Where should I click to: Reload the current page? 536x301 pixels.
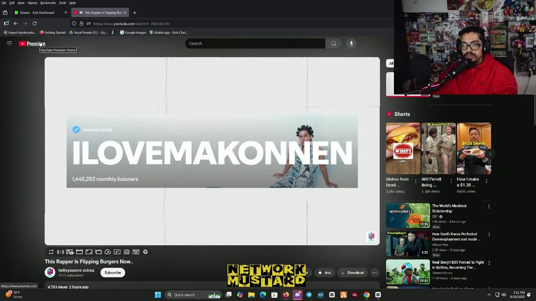pos(34,23)
